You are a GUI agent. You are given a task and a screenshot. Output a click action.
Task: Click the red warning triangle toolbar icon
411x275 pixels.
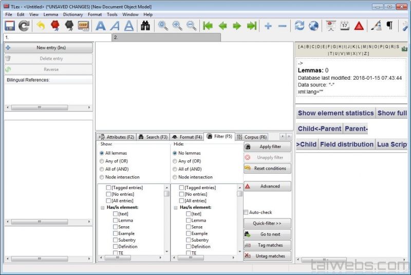point(359,26)
